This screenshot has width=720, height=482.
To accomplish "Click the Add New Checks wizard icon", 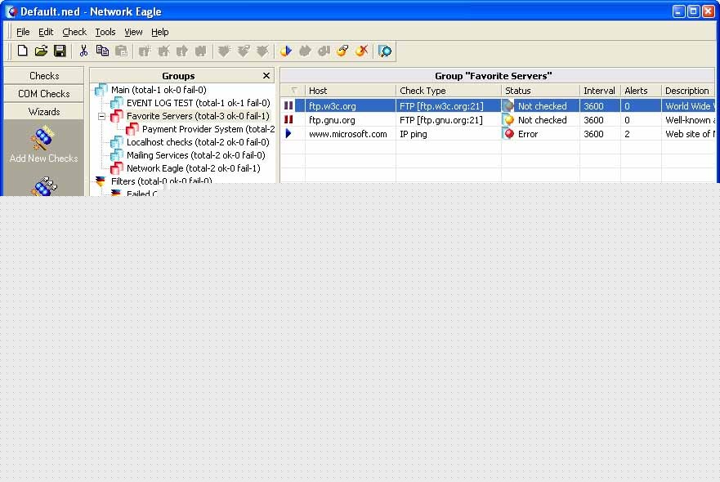I will pyautogui.click(x=43, y=139).
